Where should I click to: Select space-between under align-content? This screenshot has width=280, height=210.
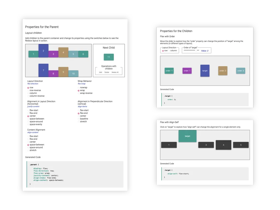tap(28, 145)
